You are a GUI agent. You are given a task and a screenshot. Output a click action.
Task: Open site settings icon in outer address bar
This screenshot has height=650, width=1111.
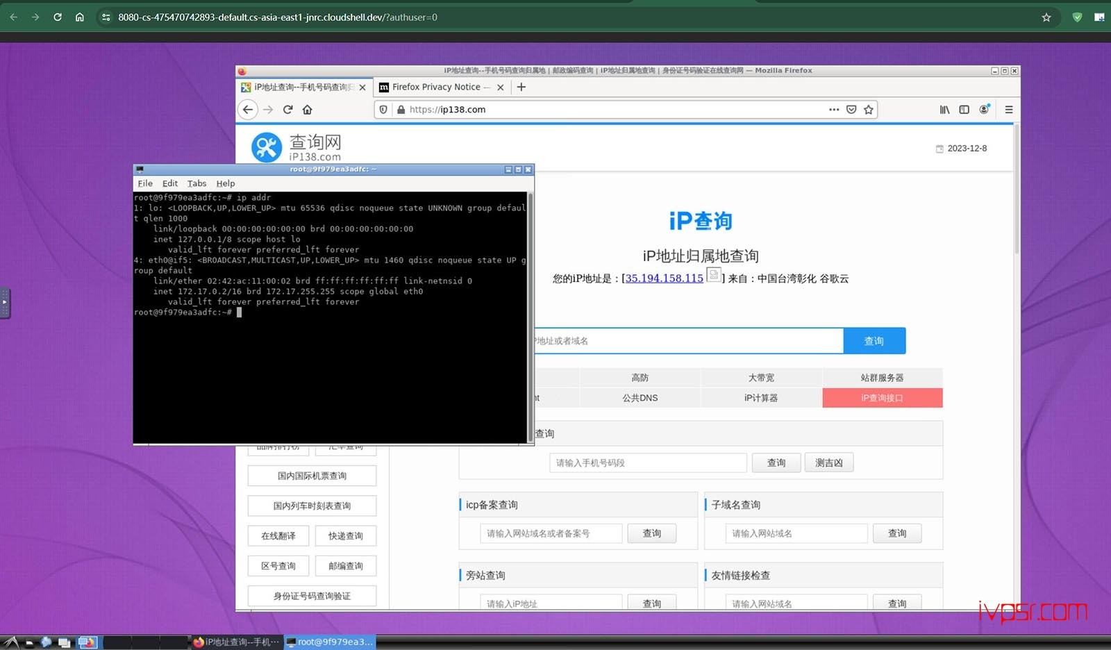point(106,17)
